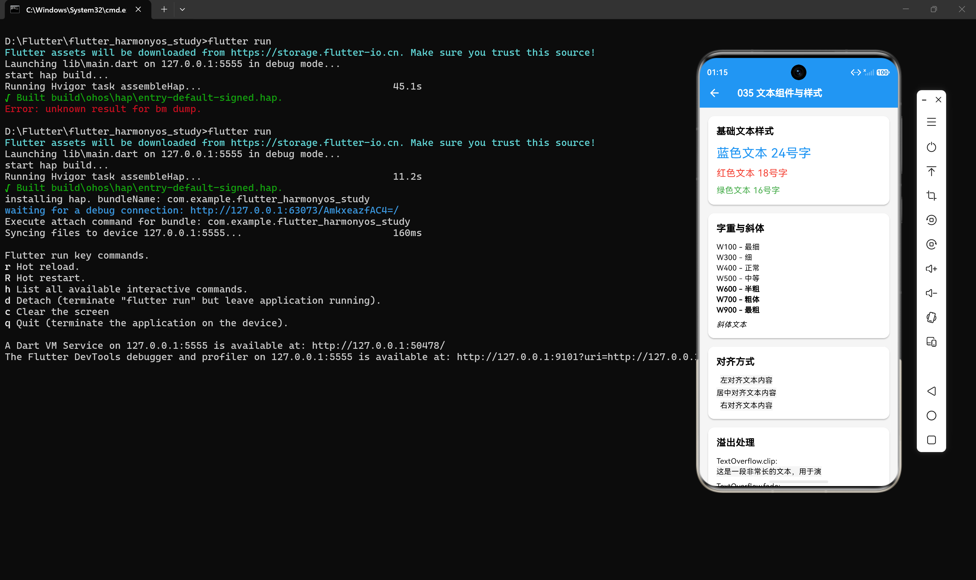Click the 'c Clear the screen' terminal line
This screenshot has height=580, width=976.
tap(57, 312)
